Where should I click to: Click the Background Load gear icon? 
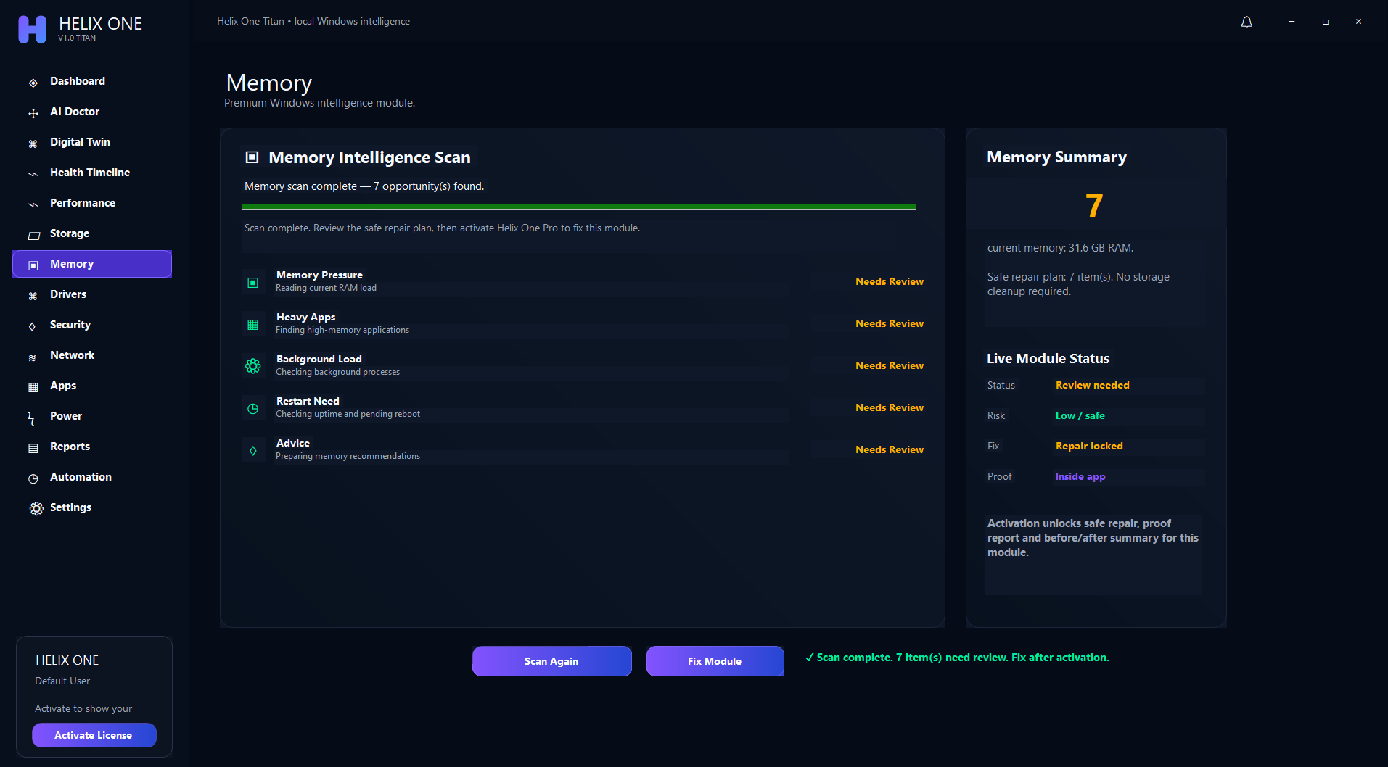click(x=252, y=366)
